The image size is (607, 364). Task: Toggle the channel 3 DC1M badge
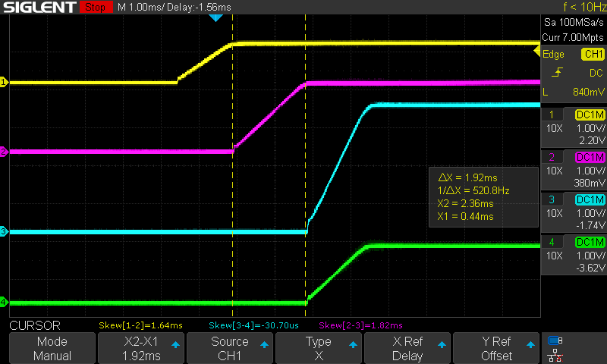[x=590, y=199]
